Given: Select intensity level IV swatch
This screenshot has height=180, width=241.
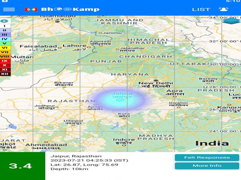Looking at the screenshot, I should click(5, 39).
